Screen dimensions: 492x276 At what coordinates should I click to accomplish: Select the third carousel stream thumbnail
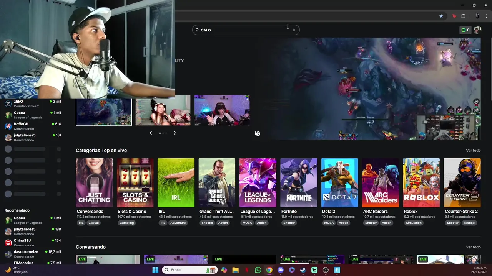[x=222, y=110]
